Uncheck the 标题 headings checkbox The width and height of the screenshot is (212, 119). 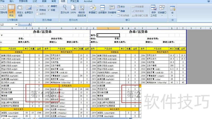tap(49, 10)
